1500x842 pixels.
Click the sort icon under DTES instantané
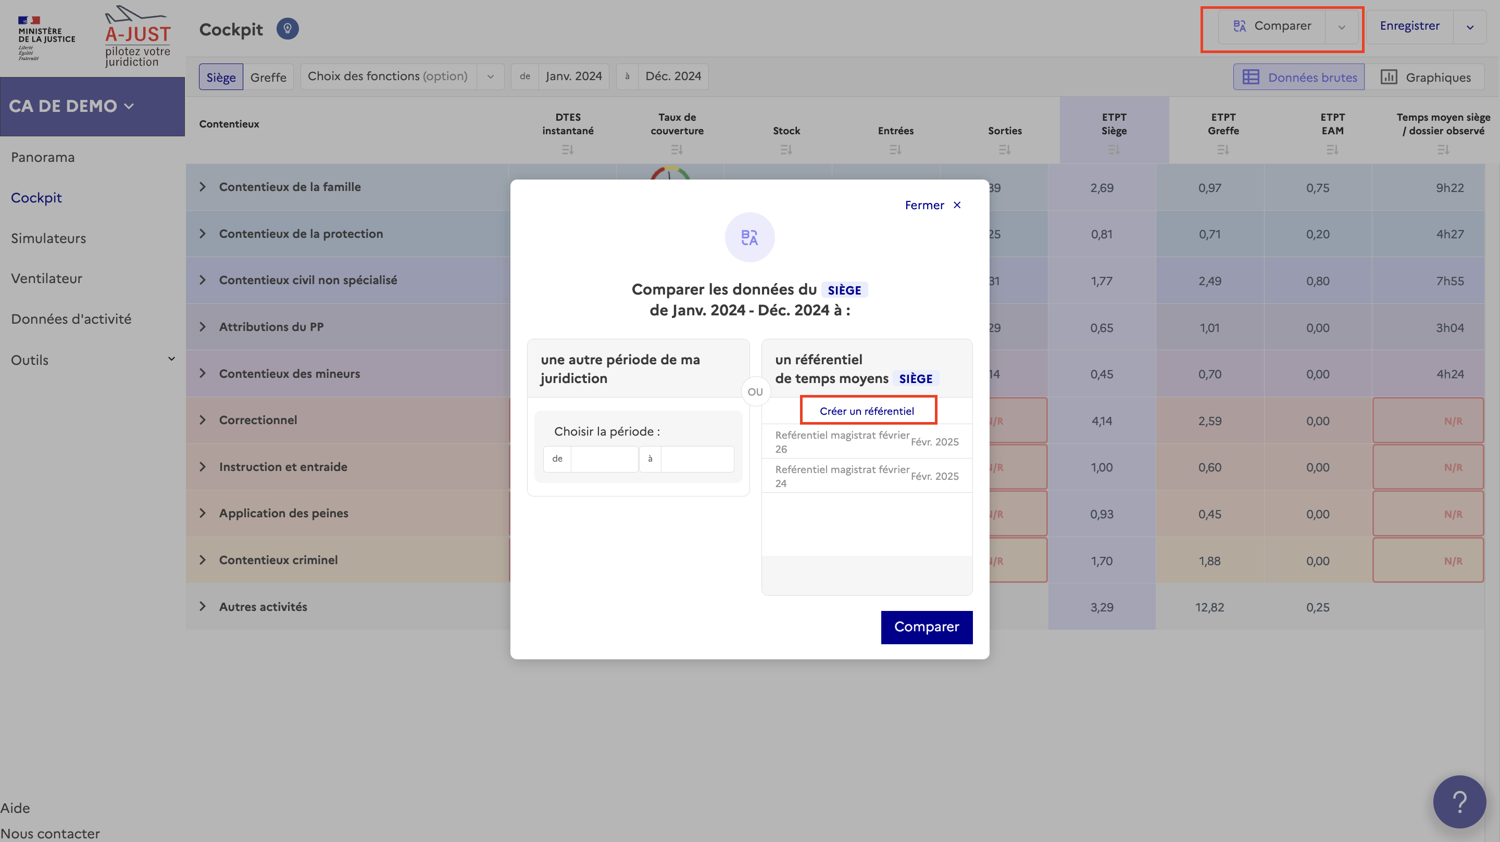point(567,150)
